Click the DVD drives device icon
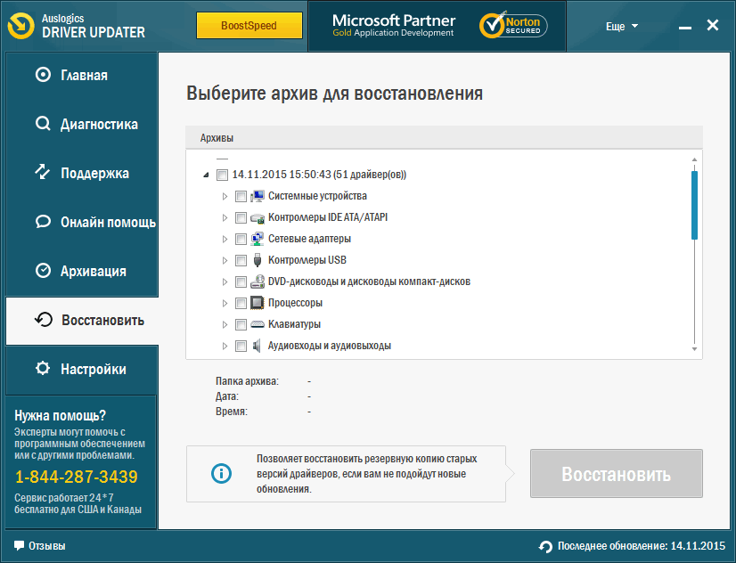This screenshot has width=736, height=563. pos(258,281)
